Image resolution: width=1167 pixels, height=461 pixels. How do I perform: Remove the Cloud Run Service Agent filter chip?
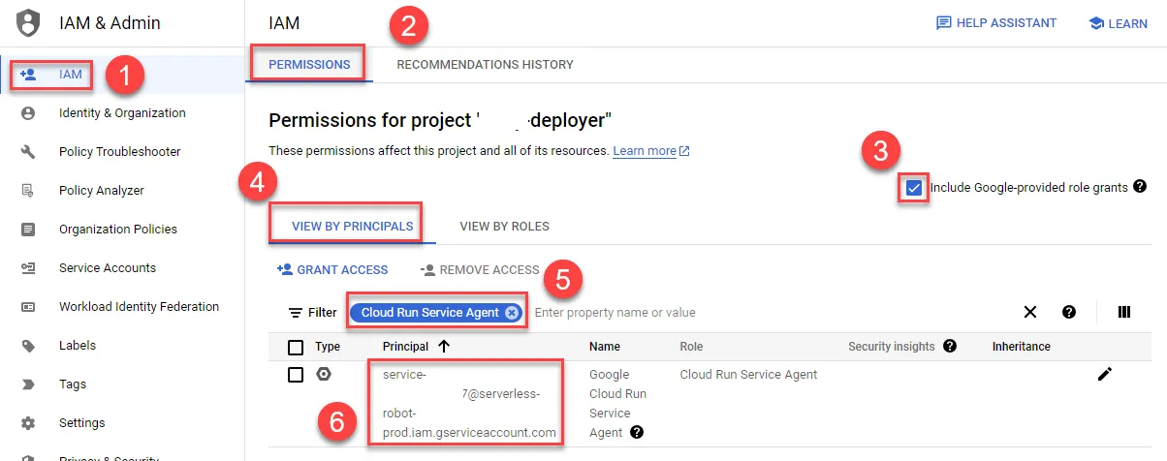pyautogui.click(x=512, y=313)
